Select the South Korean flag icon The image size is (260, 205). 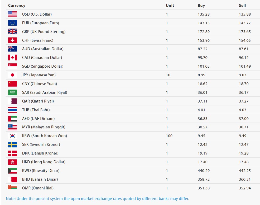pos(12,136)
